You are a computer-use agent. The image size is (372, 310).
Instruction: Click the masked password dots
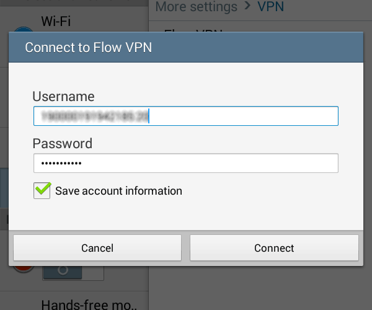[x=61, y=163]
